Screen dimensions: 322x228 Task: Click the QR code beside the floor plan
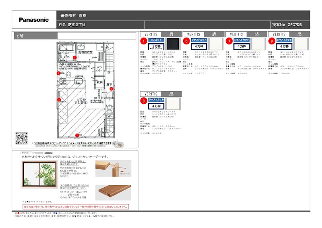(x=22, y=138)
